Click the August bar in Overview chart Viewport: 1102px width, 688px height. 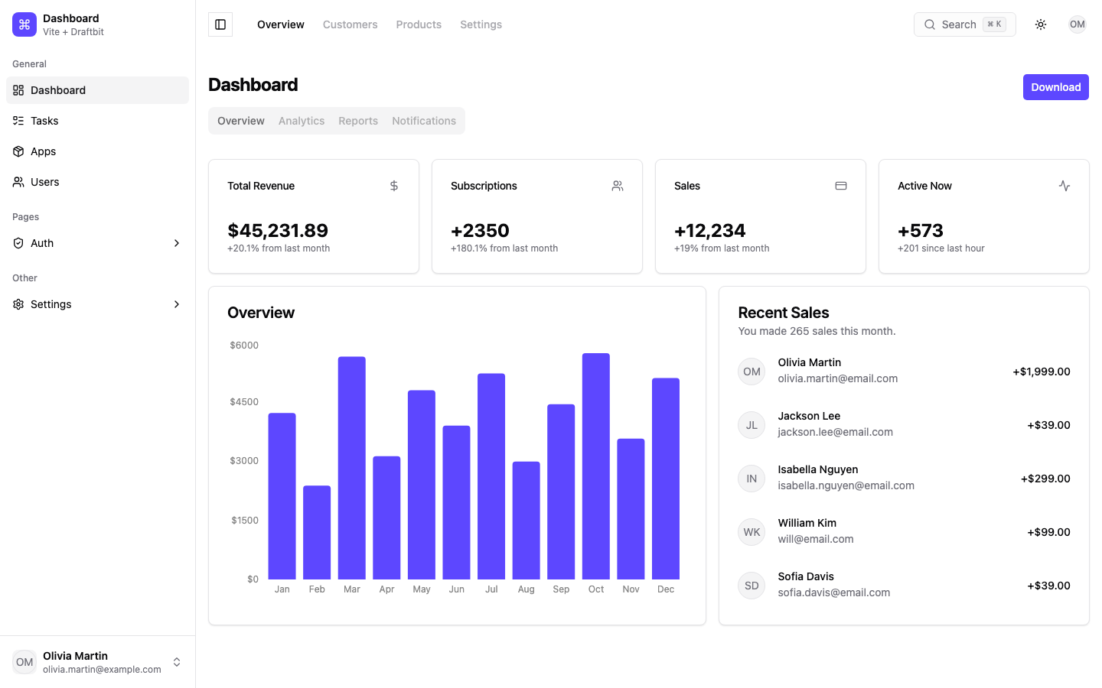tap(527, 521)
